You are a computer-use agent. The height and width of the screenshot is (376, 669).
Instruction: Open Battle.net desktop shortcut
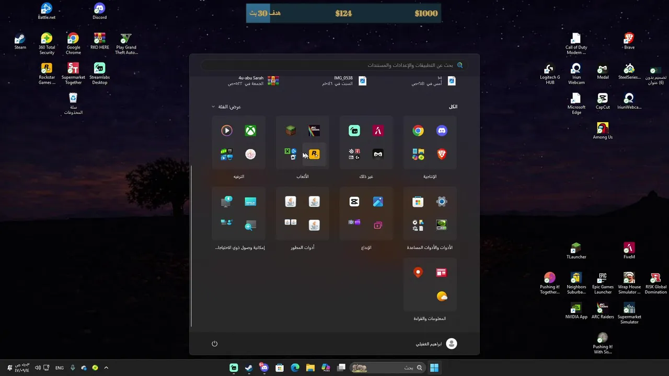point(47,11)
